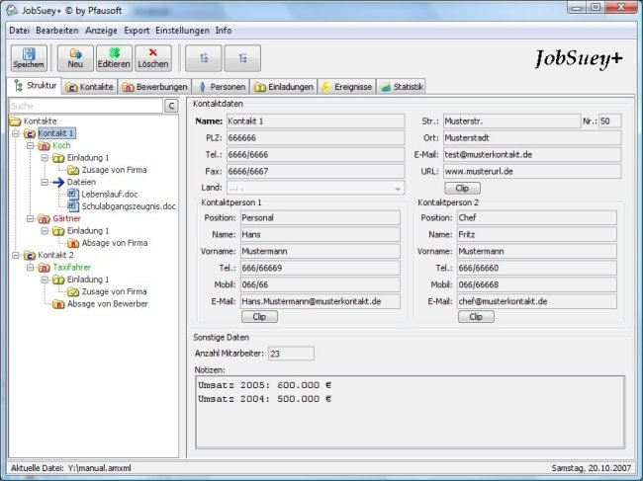Click the Suche search field
The height and width of the screenshot is (481, 643).
84,106
